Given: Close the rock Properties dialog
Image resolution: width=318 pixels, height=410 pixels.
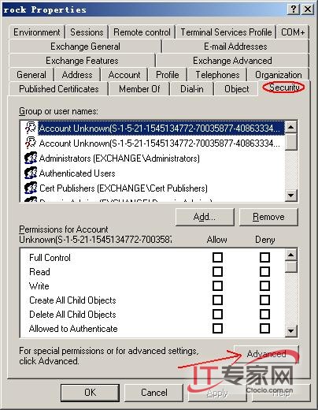Looking at the screenshot, I should (307, 9).
